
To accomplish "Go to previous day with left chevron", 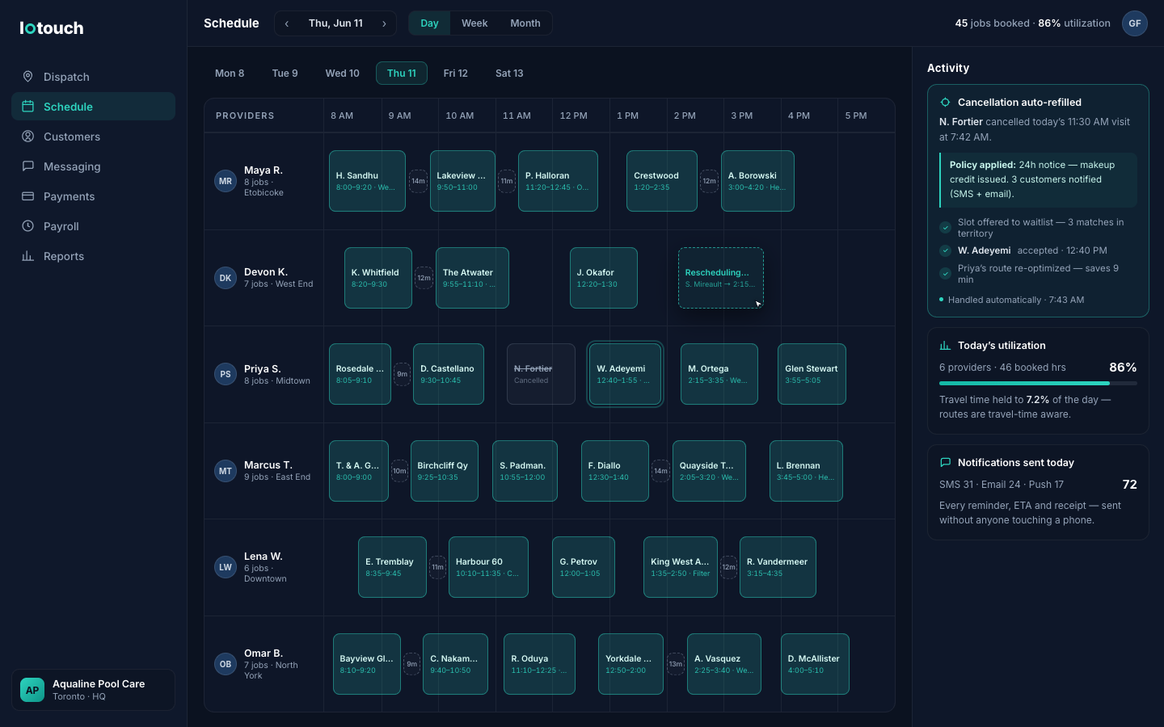I will 287,23.
